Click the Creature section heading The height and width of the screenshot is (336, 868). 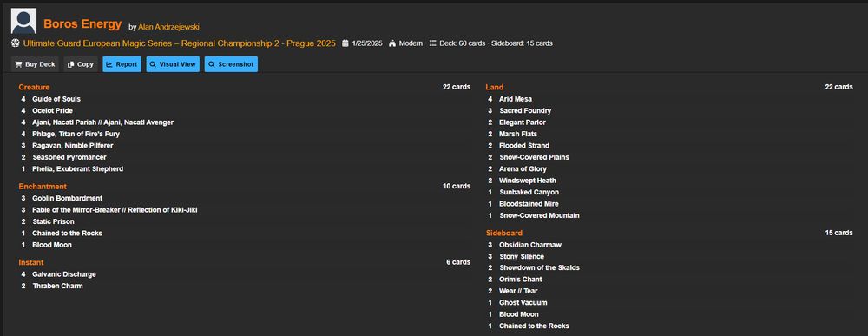pos(34,87)
